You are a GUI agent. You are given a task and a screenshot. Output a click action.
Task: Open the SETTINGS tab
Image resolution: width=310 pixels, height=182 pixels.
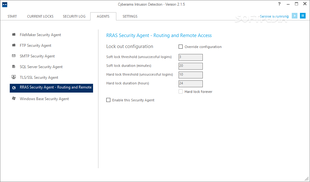click(x=130, y=16)
